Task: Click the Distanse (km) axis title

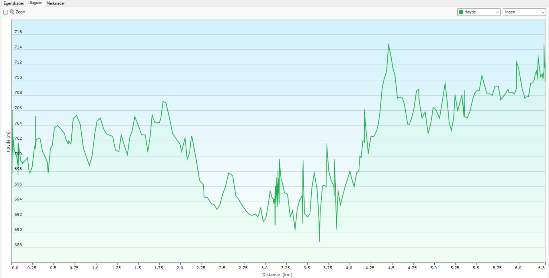Action: pyautogui.click(x=277, y=275)
